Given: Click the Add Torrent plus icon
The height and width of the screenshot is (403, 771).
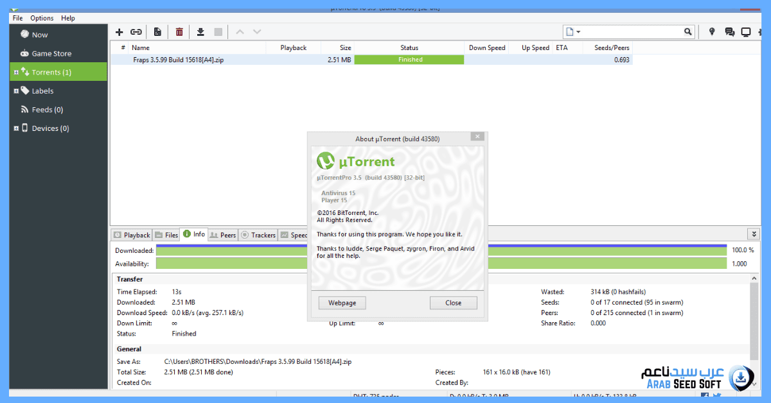Looking at the screenshot, I should tap(119, 31).
